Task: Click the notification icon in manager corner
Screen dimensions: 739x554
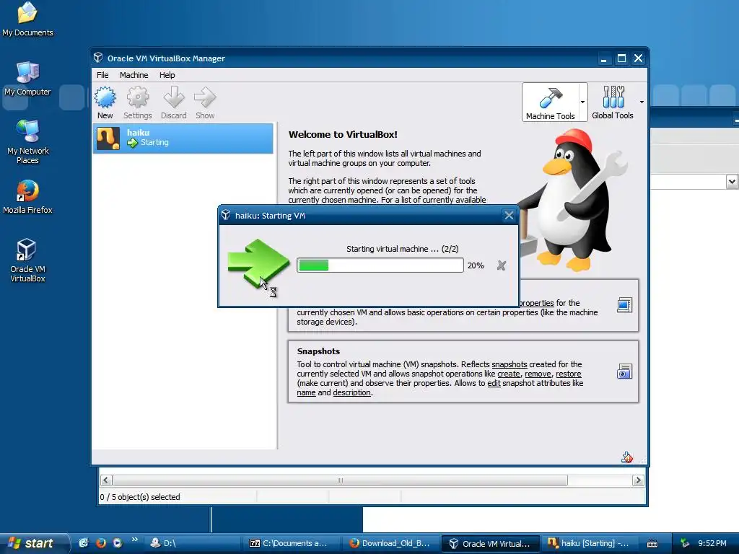Action: point(627,457)
